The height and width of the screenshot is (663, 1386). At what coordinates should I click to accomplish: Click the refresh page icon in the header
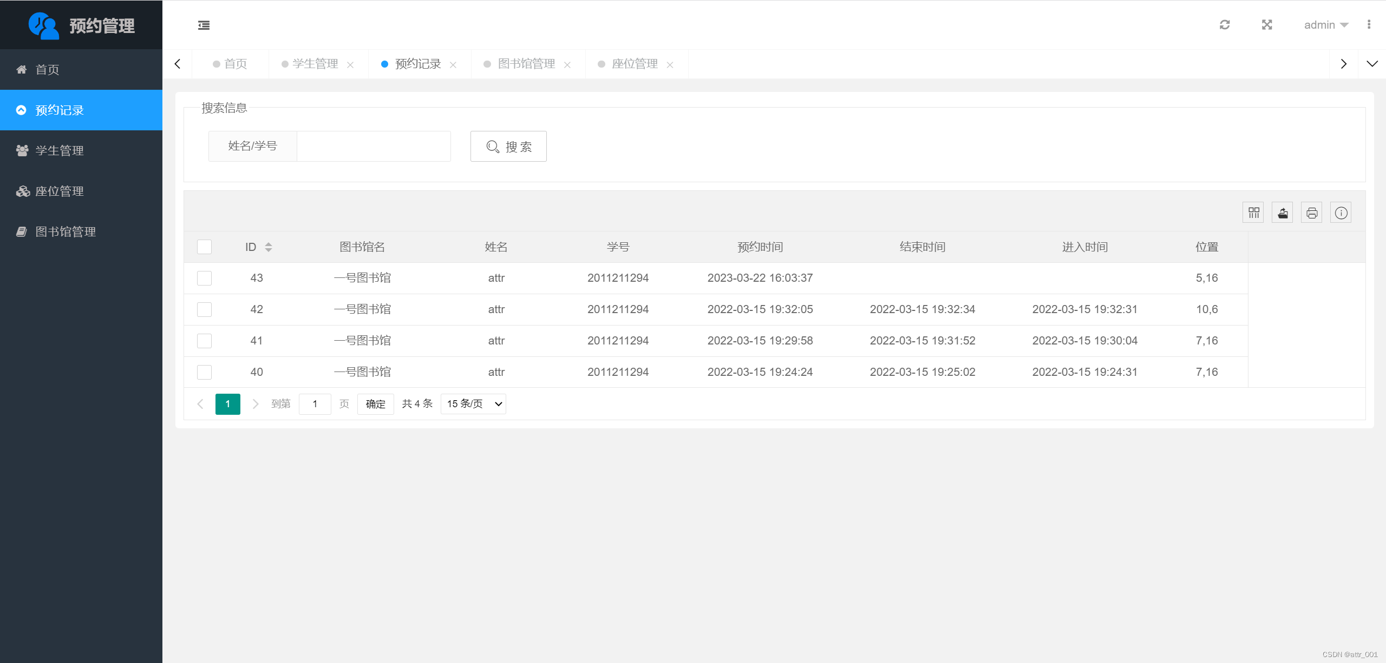click(1226, 25)
